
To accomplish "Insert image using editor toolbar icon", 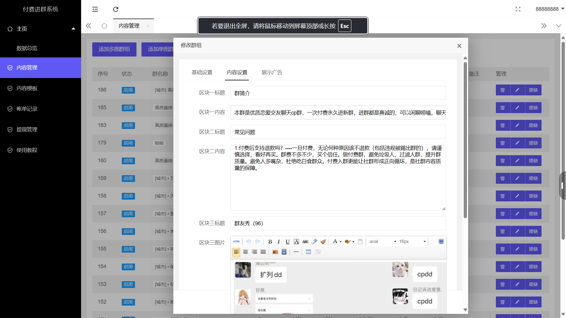I will pyautogui.click(x=275, y=252).
